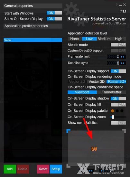Select the top-left OSD corner anchor
The height and width of the screenshot is (177, 130).
click(x=69, y=131)
